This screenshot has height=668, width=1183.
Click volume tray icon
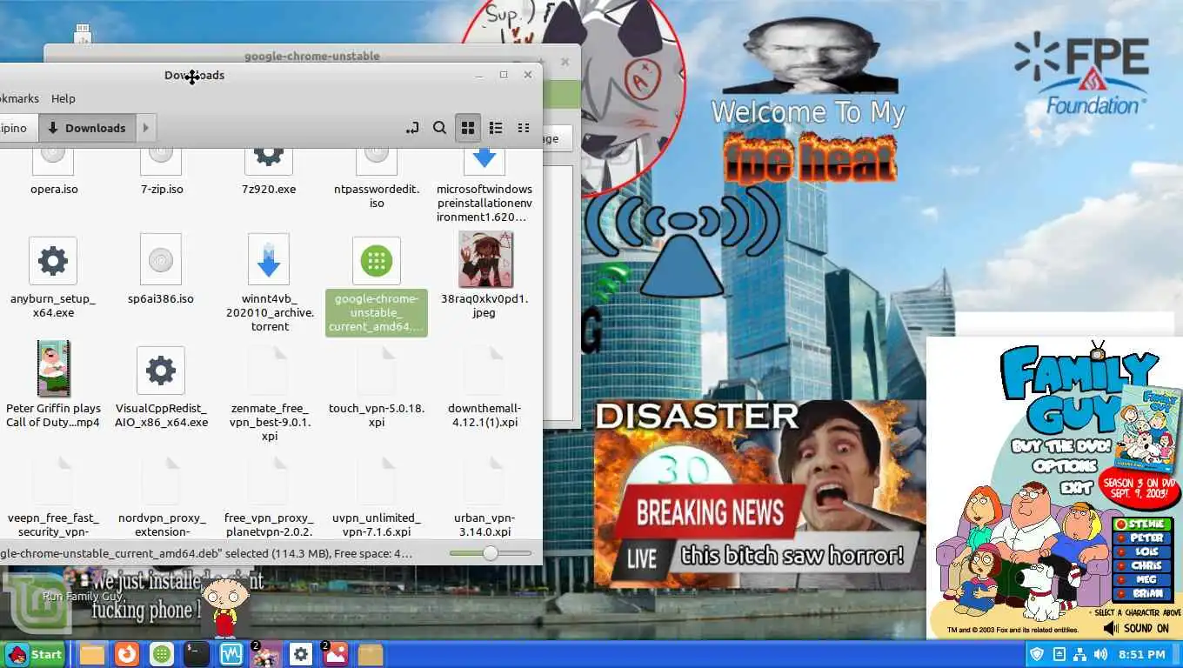click(x=1101, y=654)
